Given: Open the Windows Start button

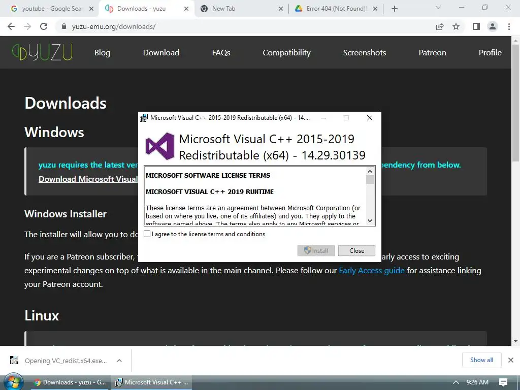Looking at the screenshot, I should click(13, 382).
